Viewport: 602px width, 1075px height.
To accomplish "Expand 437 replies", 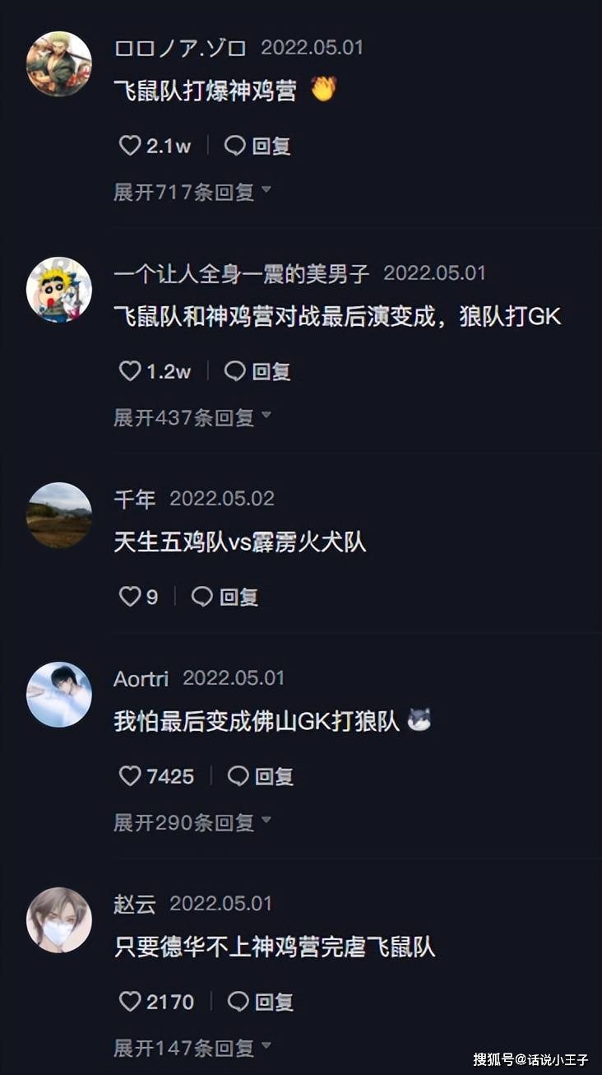I will [192, 417].
